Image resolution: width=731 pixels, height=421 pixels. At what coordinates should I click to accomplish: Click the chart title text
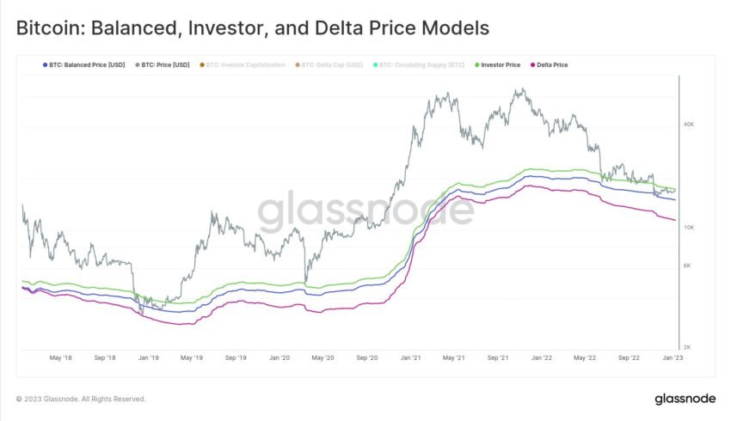click(x=253, y=28)
